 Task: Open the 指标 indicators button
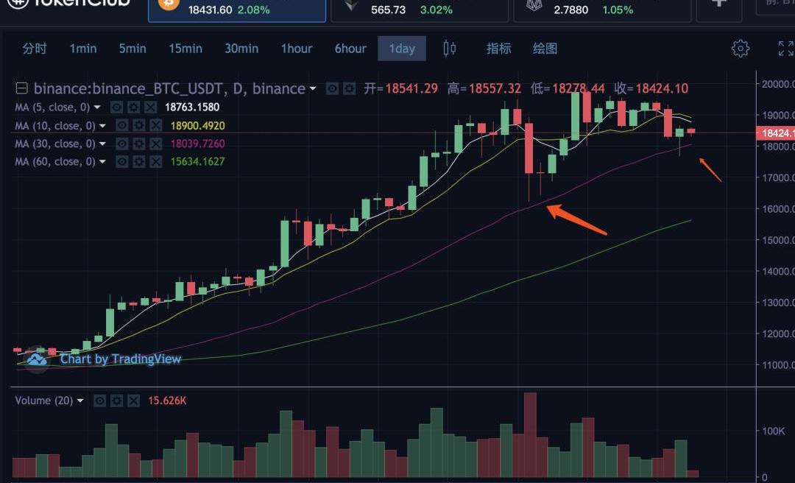[x=498, y=49]
